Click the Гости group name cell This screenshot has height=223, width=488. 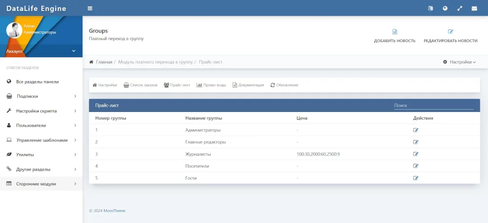(191, 178)
